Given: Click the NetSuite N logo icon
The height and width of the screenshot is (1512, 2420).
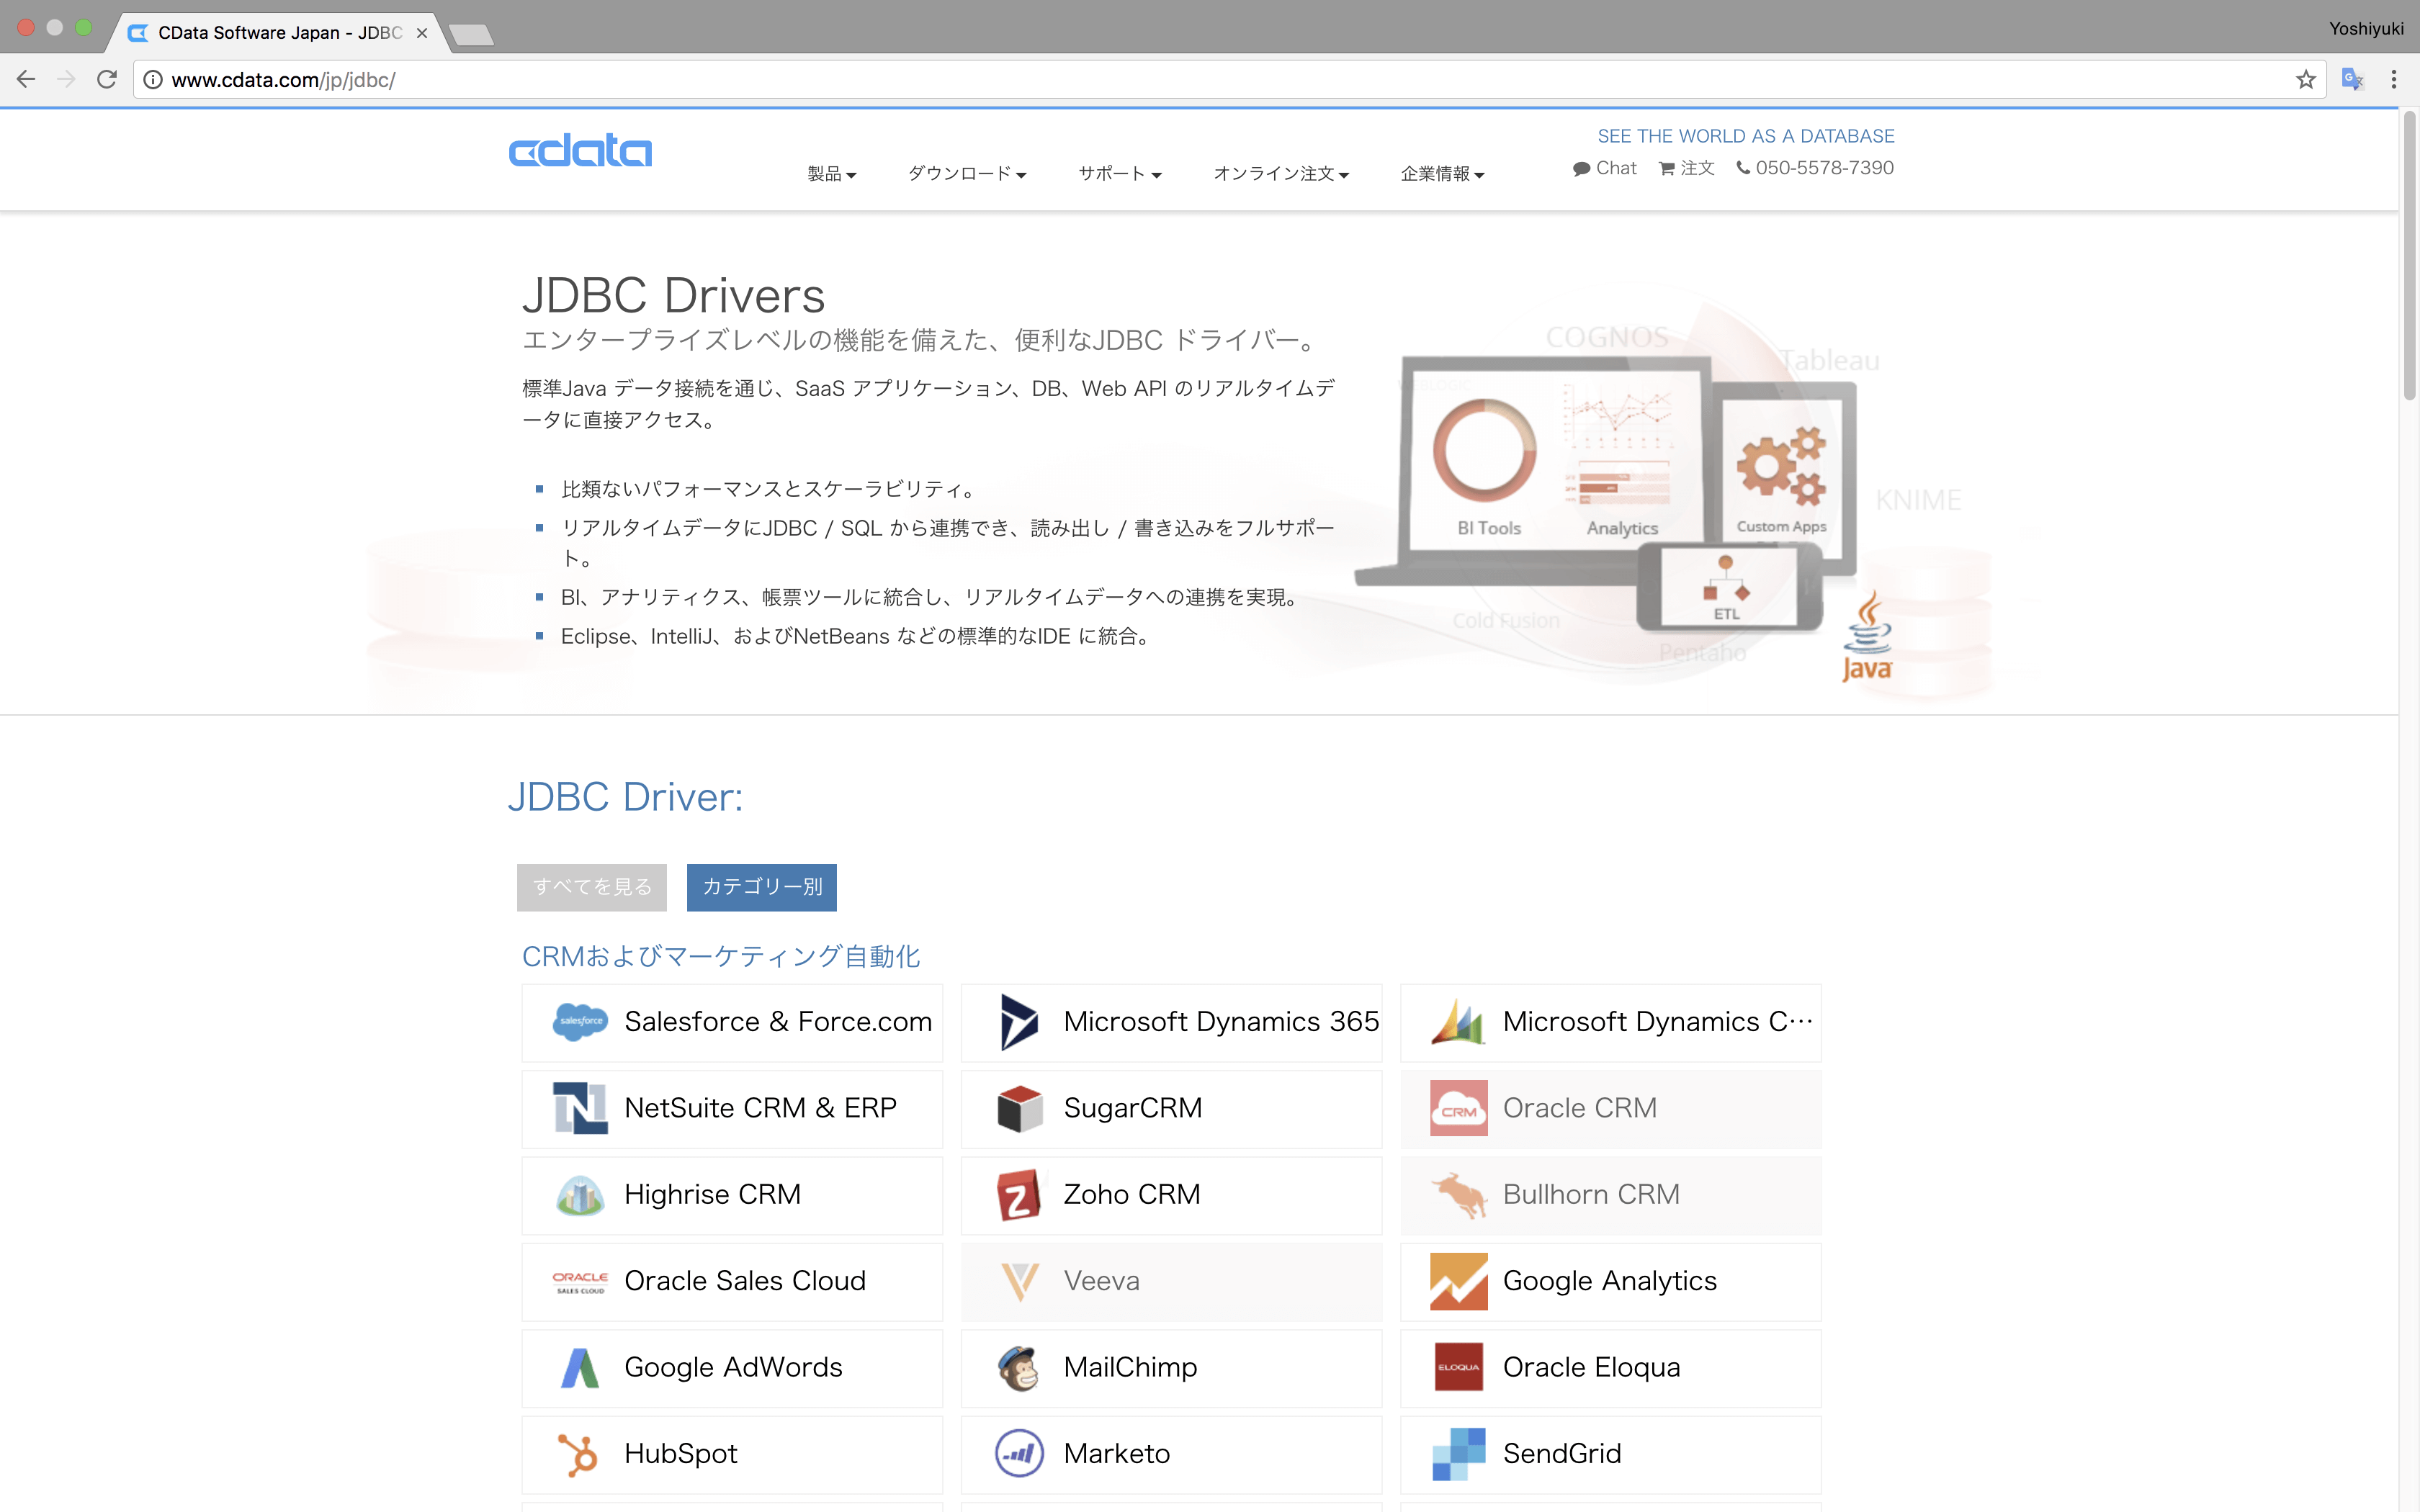Looking at the screenshot, I should pyautogui.click(x=580, y=1108).
